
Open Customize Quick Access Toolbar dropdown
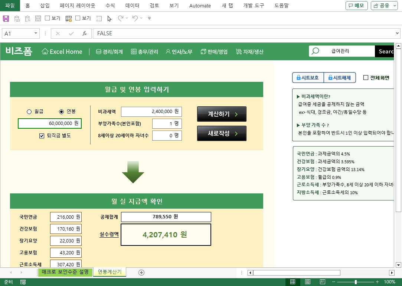[x=149, y=18]
